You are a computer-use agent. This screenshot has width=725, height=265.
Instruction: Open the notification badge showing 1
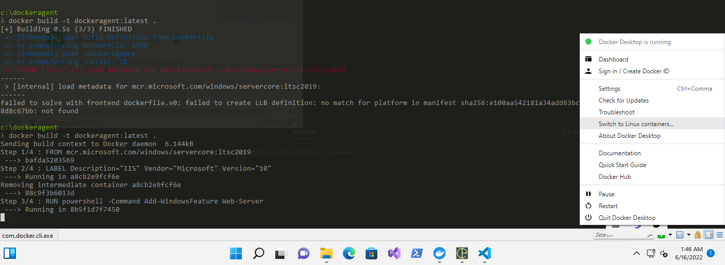(711, 253)
